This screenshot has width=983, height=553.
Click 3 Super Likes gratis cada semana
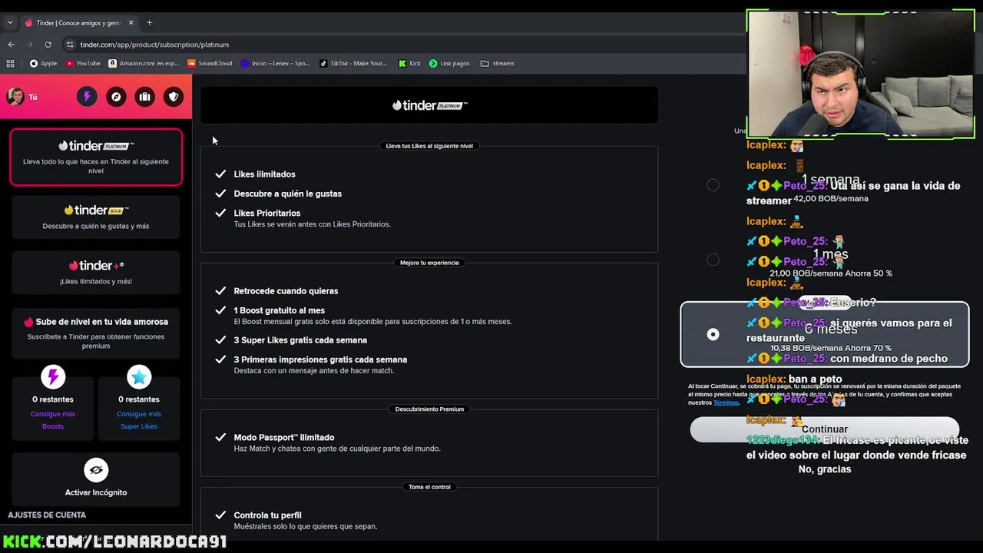(x=300, y=340)
